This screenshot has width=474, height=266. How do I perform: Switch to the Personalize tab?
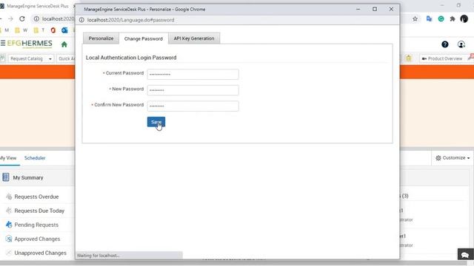click(x=101, y=38)
